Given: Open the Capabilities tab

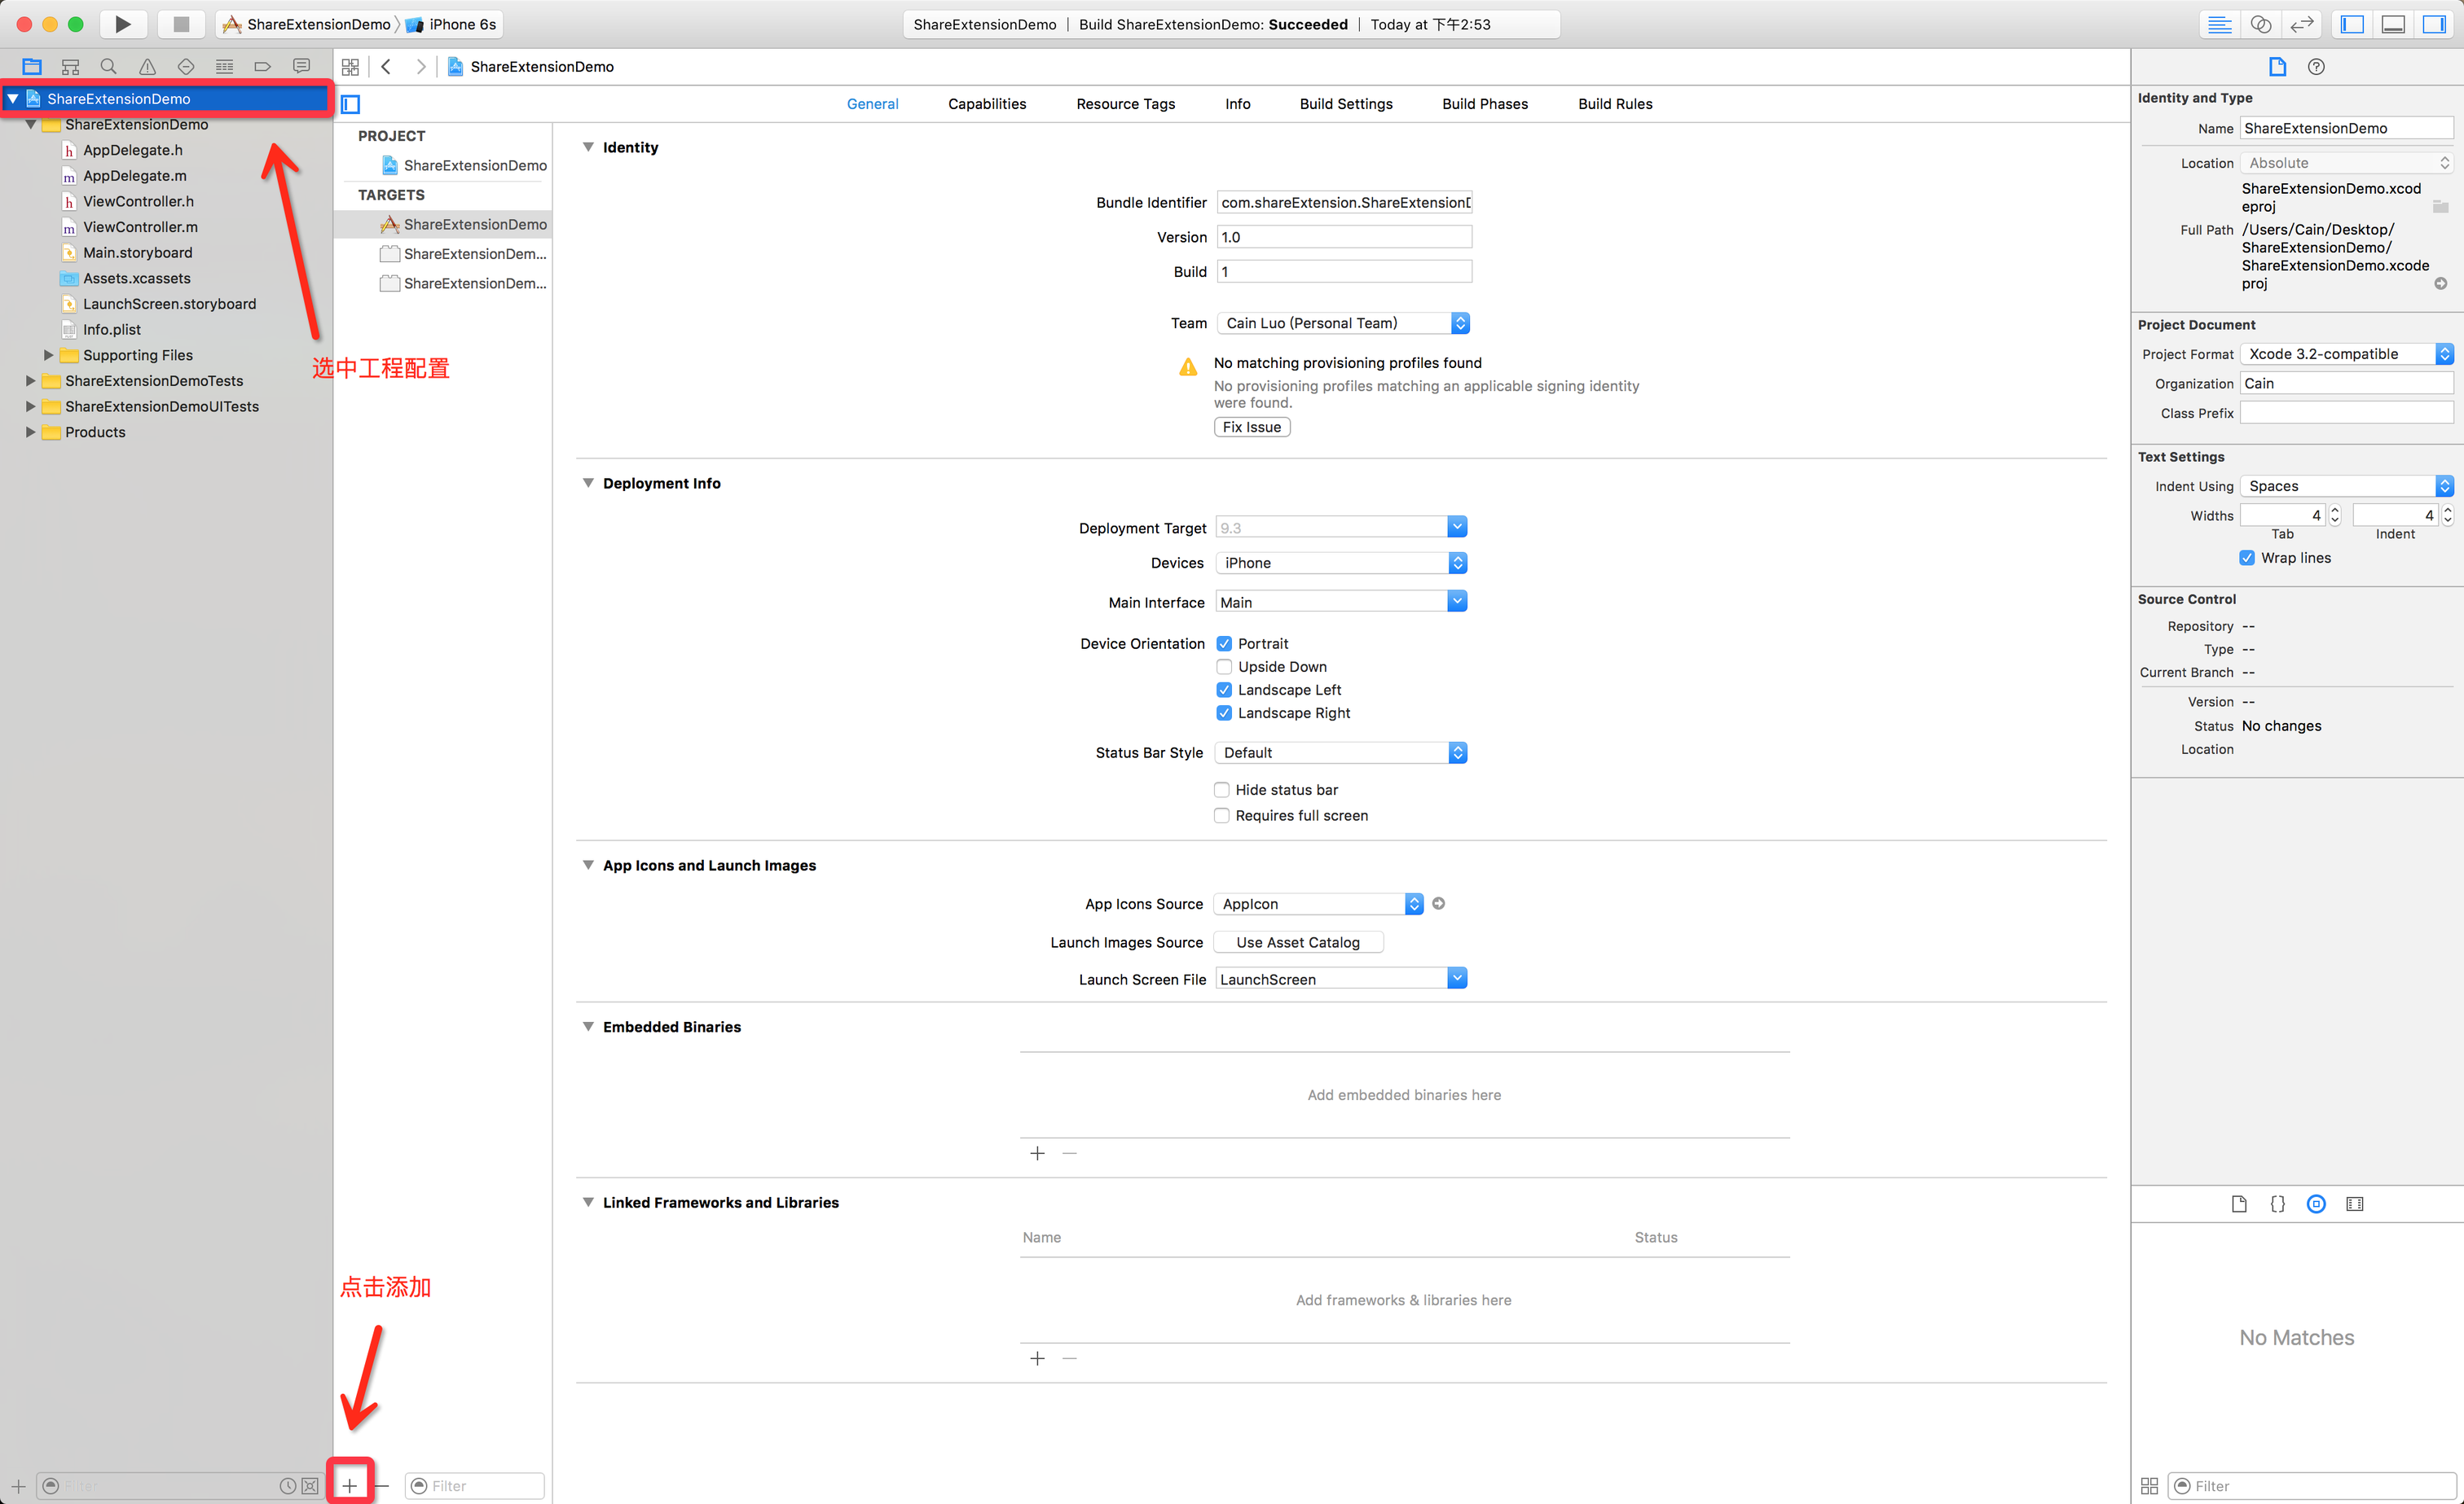Looking at the screenshot, I should pos(986,104).
